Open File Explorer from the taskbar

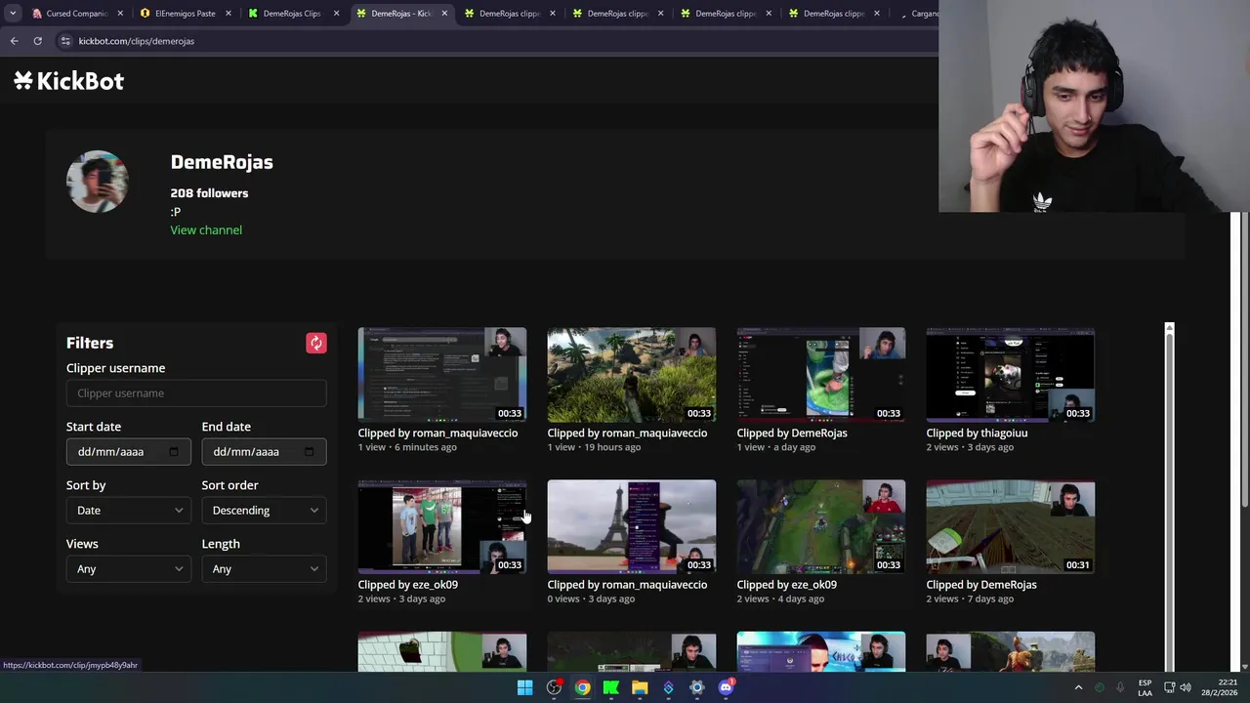coord(640,687)
